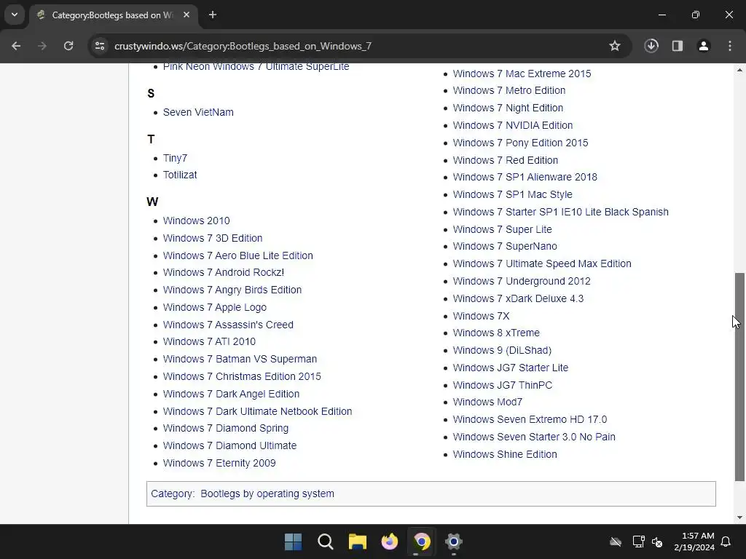Open Windows 7 Mac Extreme 2015
This screenshot has width=746, height=559.
[x=522, y=74]
